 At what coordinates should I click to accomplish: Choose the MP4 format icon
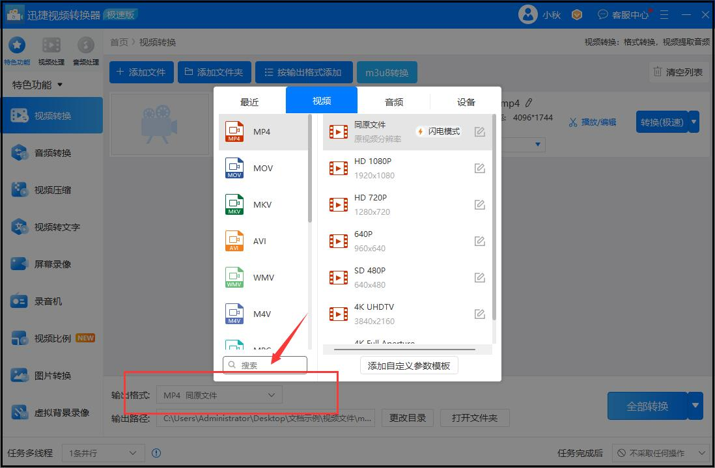click(x=234, y=131)
